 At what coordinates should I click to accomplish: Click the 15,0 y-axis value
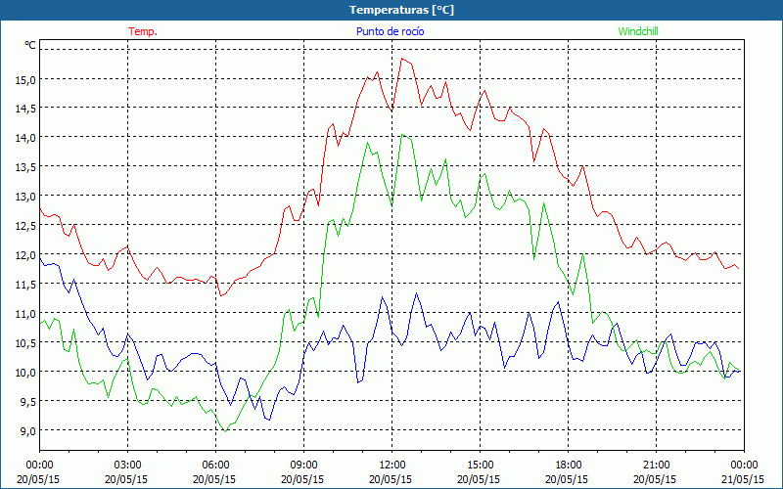pyautogui.click(x=25, y=79)
